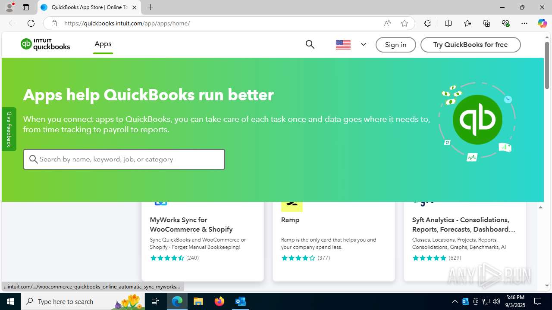Click the Intuit QuickBooks logo

pyautogui.click(x=45, y=44)
